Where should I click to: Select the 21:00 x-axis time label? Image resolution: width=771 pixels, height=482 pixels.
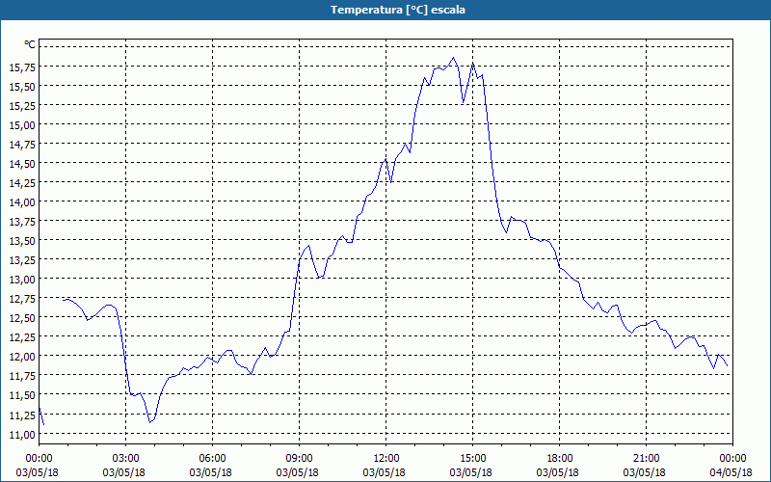tap(646, 459)
